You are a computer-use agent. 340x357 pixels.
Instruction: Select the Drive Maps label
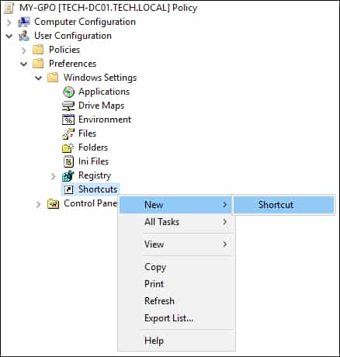(101, 106)
